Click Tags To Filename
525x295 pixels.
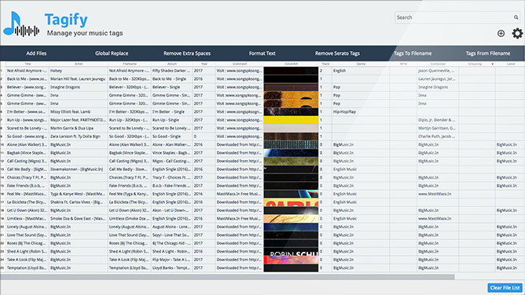[413, 53]
